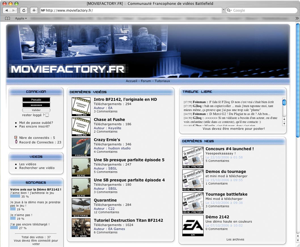This screenshot has width=300, height=247.
Task: Open Tournage battlefake news thumbnail
Action: 193,203
